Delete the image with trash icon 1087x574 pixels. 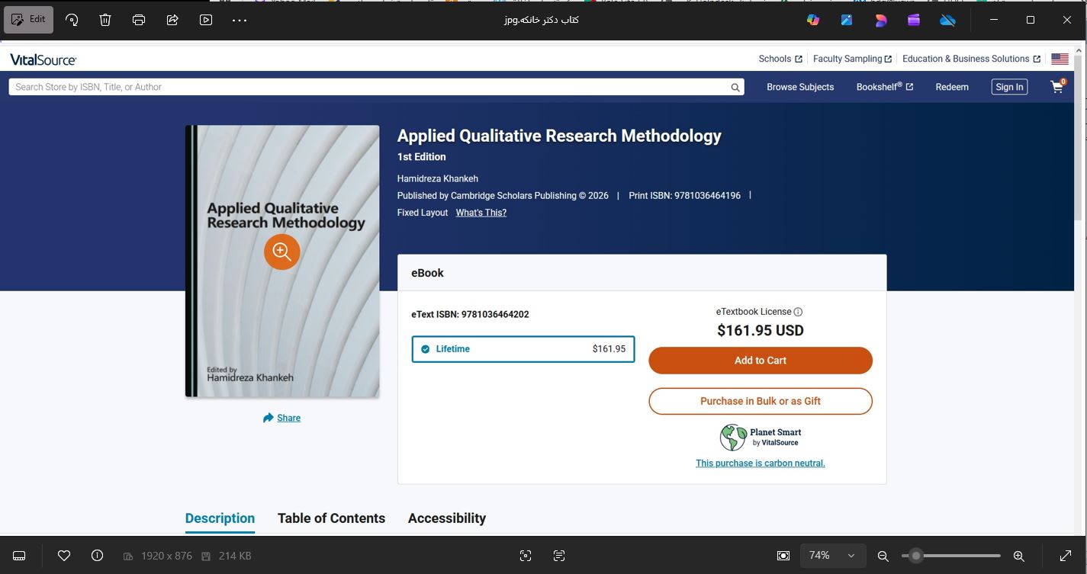105,20
